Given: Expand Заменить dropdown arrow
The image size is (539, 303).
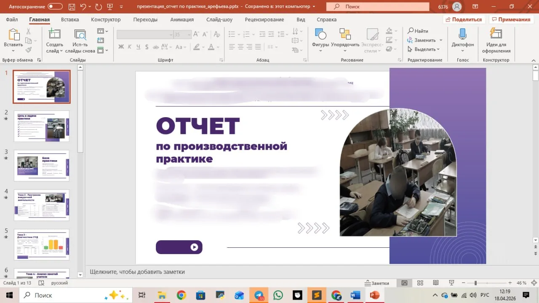Looking at the screenshot, I should pyautogui.click(x=441, y=40).
